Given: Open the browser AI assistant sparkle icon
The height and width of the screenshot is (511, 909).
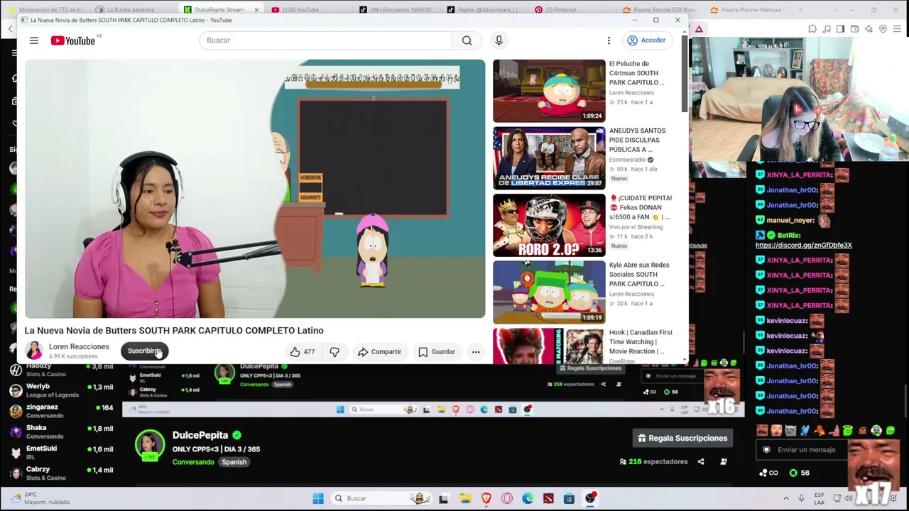Looking at the screenshot, I should [x=869, y=29].
